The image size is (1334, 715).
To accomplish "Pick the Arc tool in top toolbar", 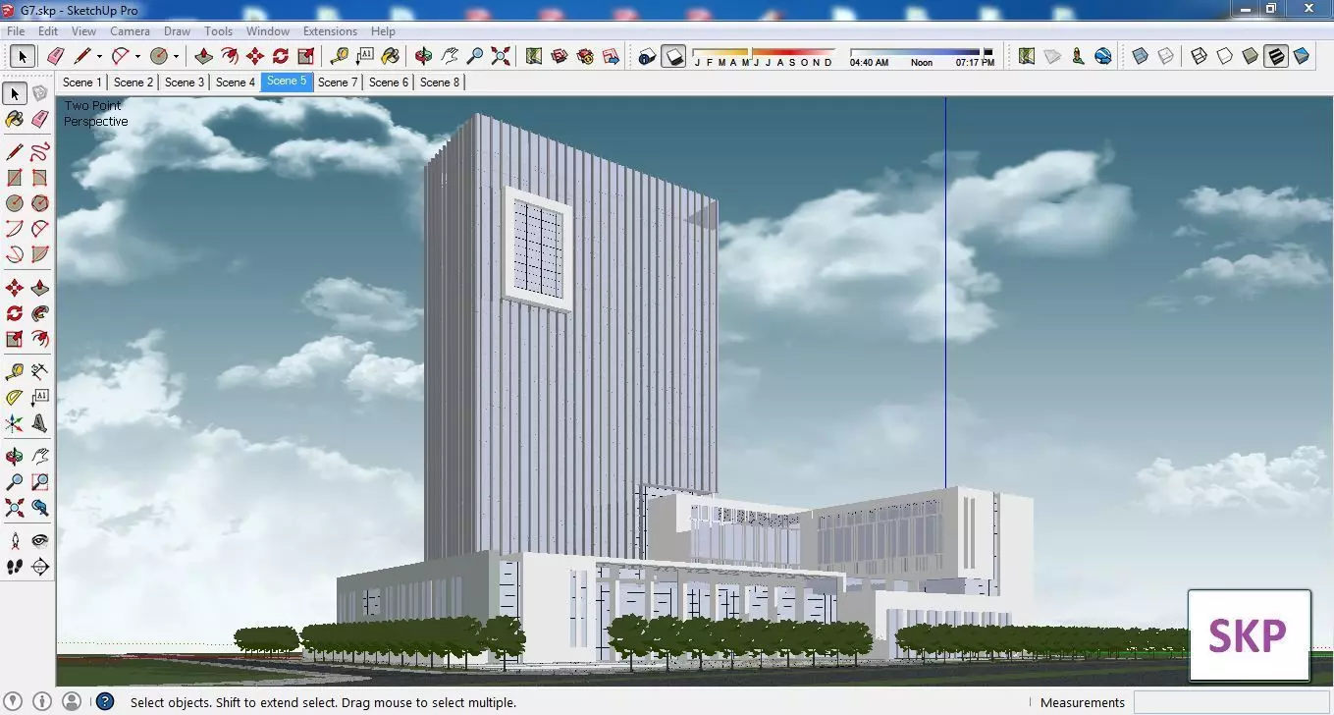I will [x=121, y=56].
